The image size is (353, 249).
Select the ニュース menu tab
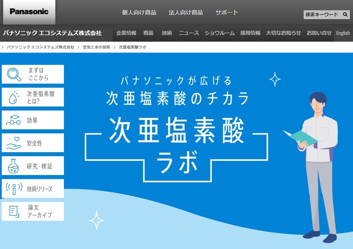tap(189, 33)
